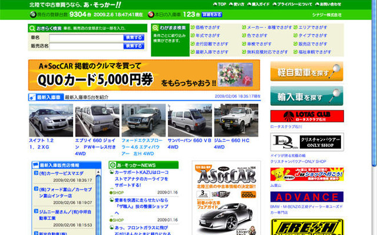Click the 最新入庫販売店情報 header icon
The image size is (377, 235).
click(x=35, y=164)
